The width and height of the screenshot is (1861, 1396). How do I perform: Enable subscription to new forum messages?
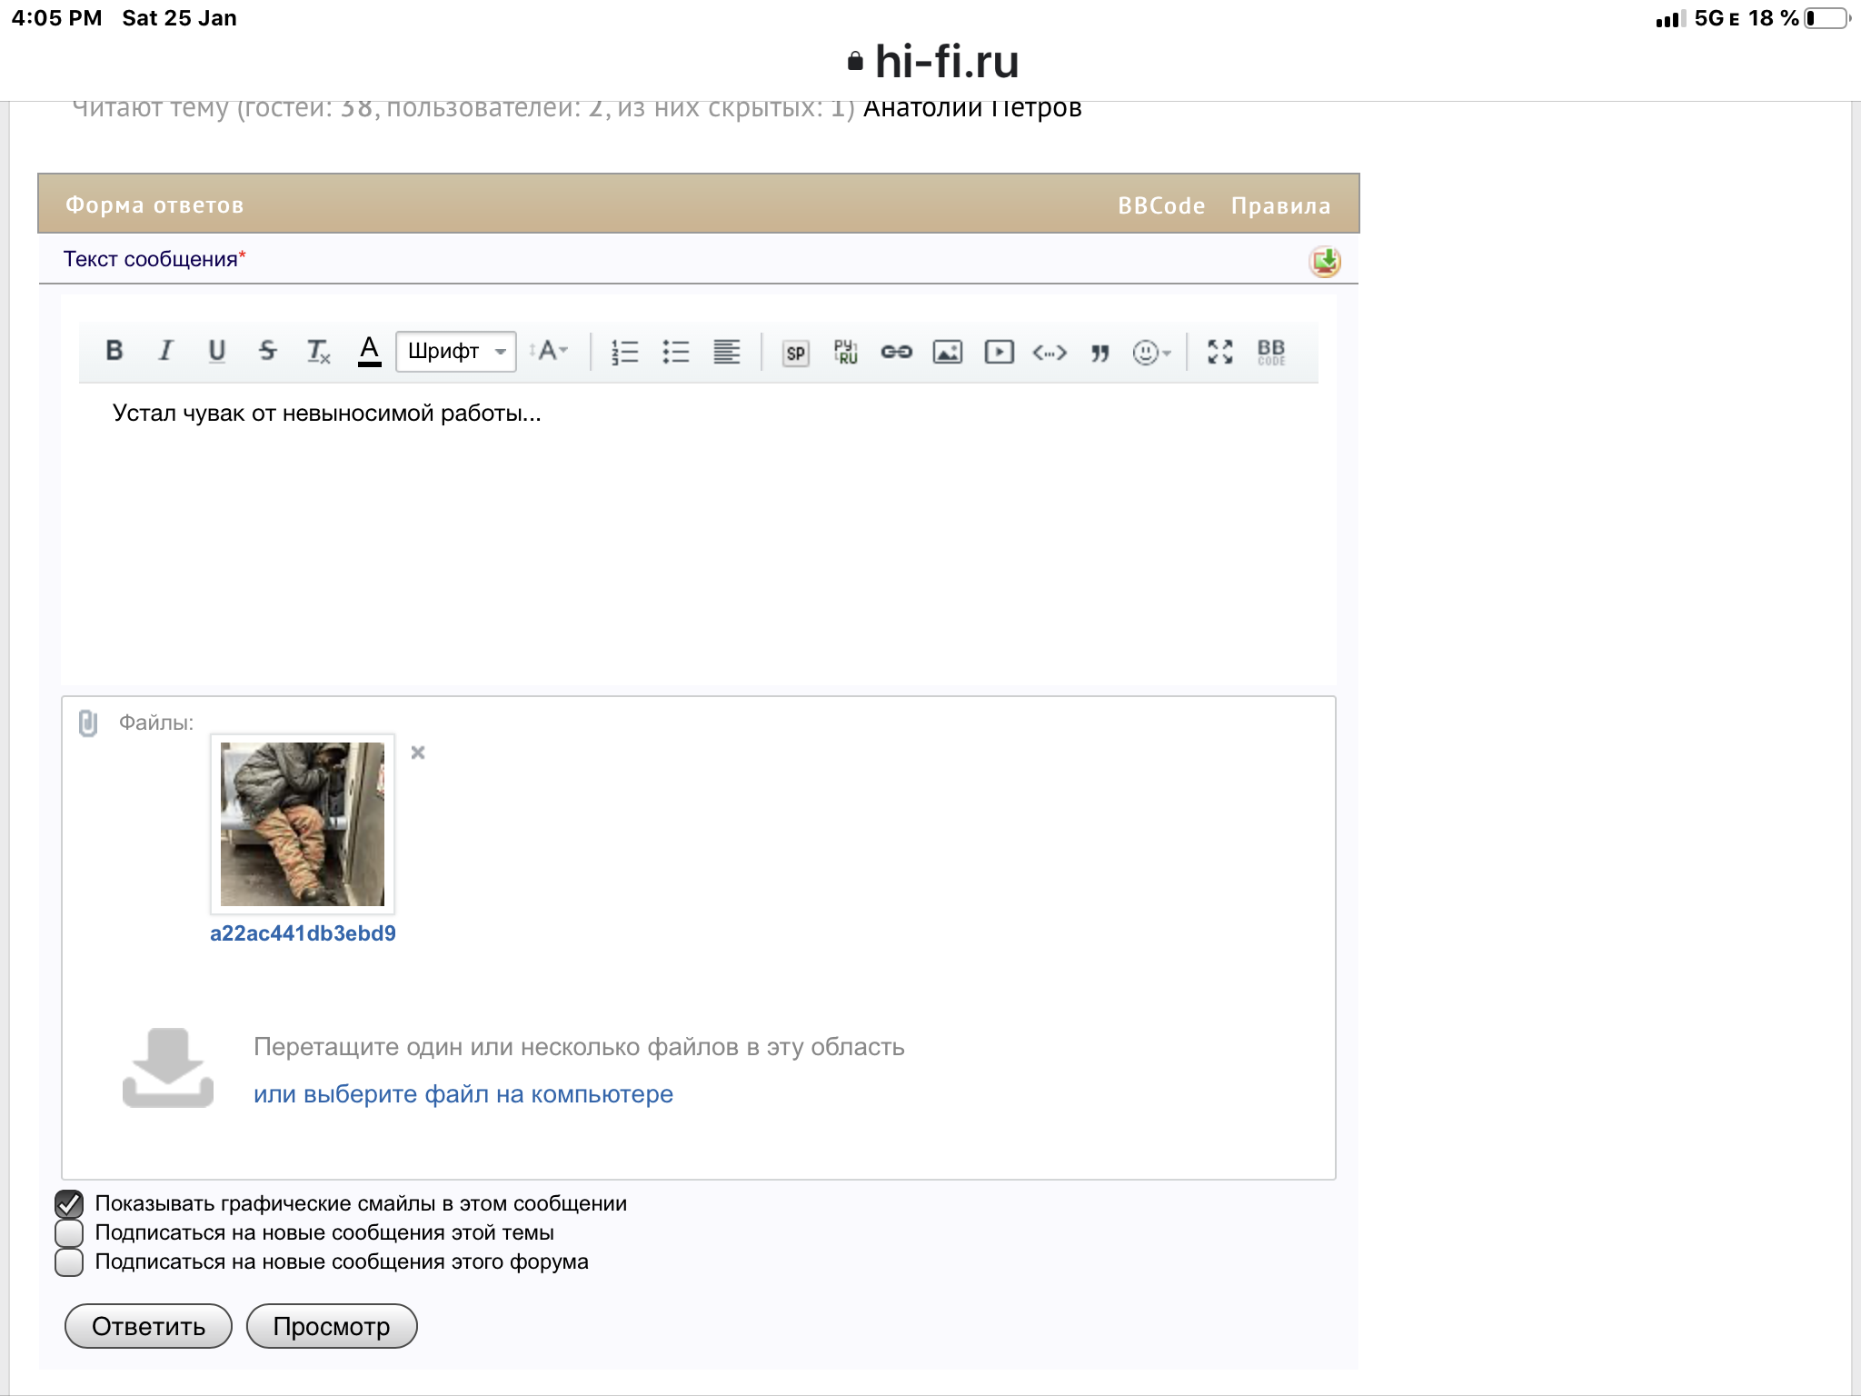(x=70, y=1262)
